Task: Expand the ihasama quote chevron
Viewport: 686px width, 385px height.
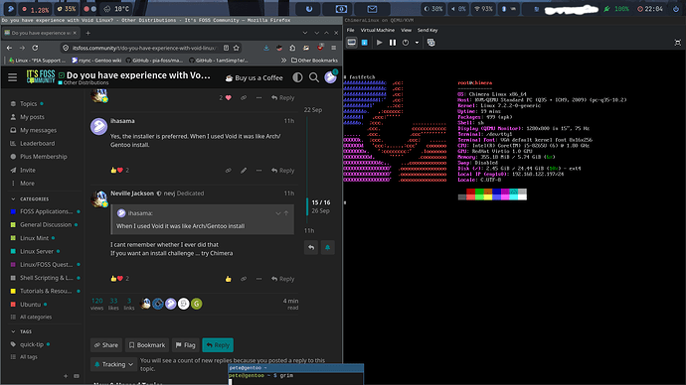Action: [277, 213]
